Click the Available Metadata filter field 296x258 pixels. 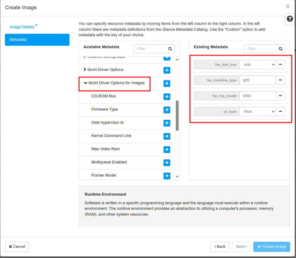(x=151, y=49)
